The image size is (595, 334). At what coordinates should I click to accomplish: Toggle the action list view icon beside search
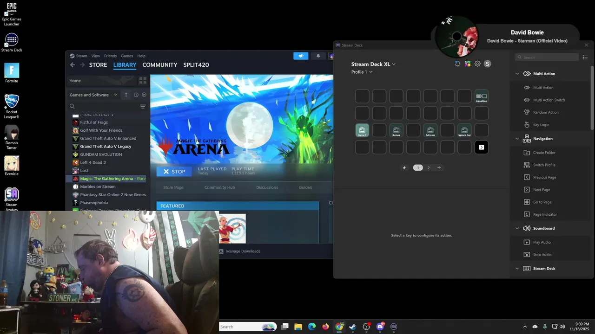pos(585,57)
